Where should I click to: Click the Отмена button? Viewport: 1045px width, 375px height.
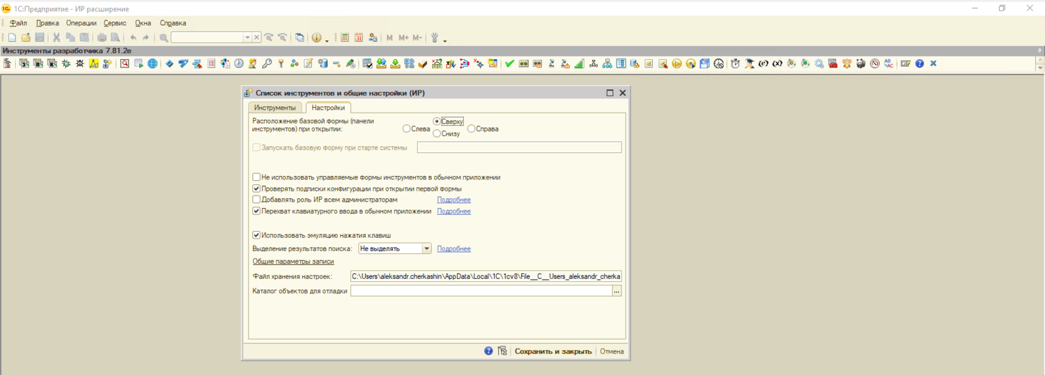click(612, 351)
